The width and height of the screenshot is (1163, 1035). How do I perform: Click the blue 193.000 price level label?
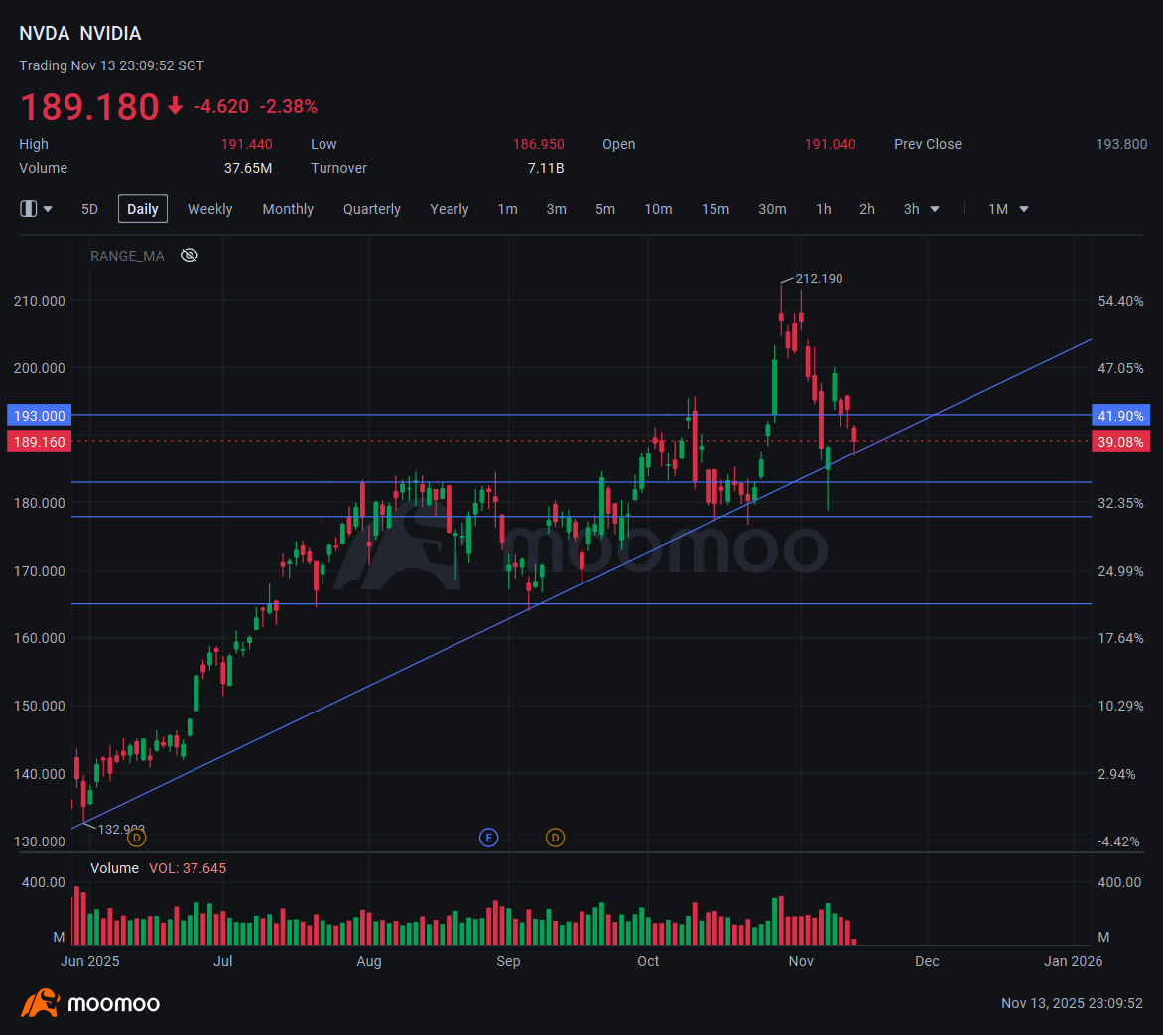[40, 416]
